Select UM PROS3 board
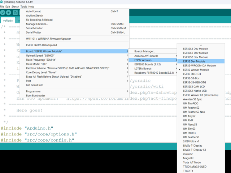The height and width of the screenshot is (173, 231). (201, 133)
